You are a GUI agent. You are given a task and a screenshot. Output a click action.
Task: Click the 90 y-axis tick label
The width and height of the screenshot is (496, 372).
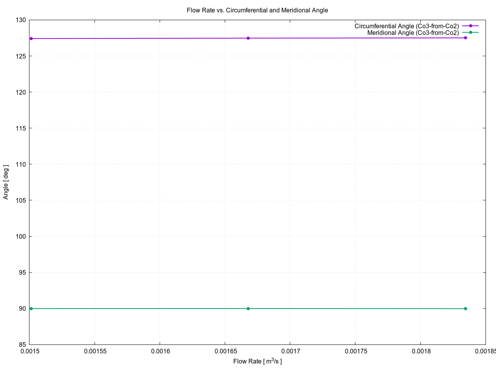tap(23, 309)
